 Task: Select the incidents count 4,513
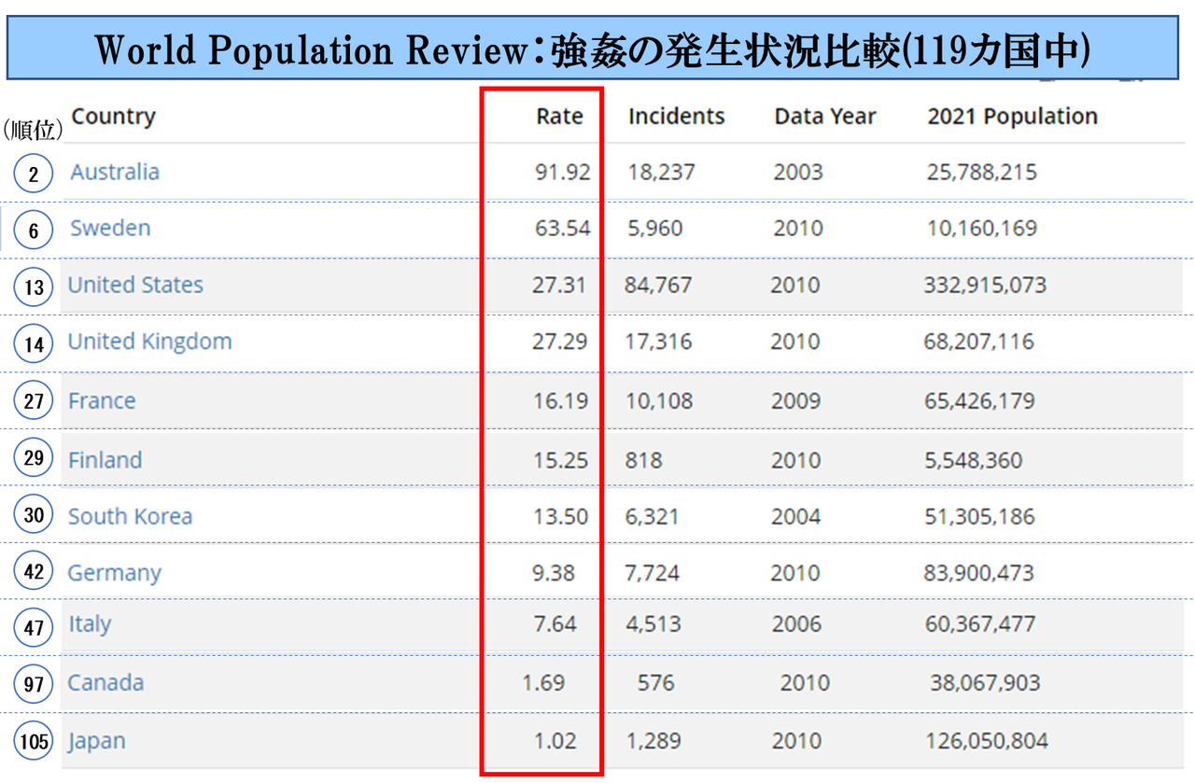[654, 624]
